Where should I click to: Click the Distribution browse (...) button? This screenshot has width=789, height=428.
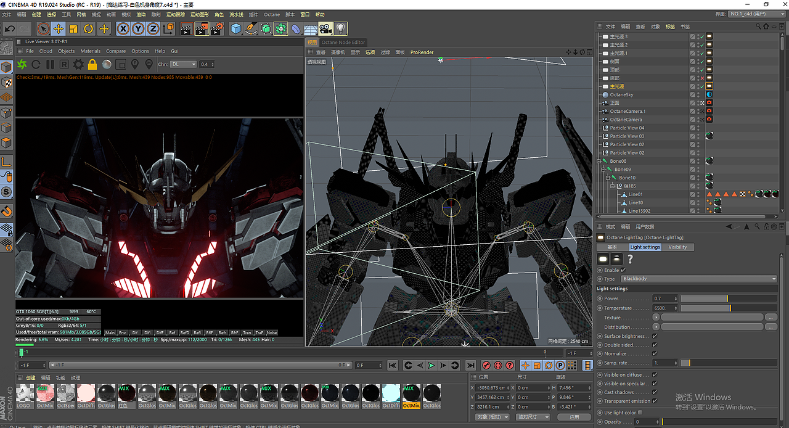click(771, 327)
